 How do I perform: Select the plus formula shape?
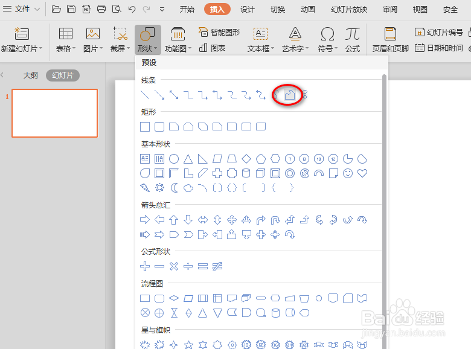click(145, 266)
